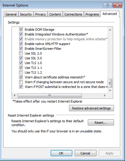Enable the Use TLS 1.2 checkbox

coord(21,72)
